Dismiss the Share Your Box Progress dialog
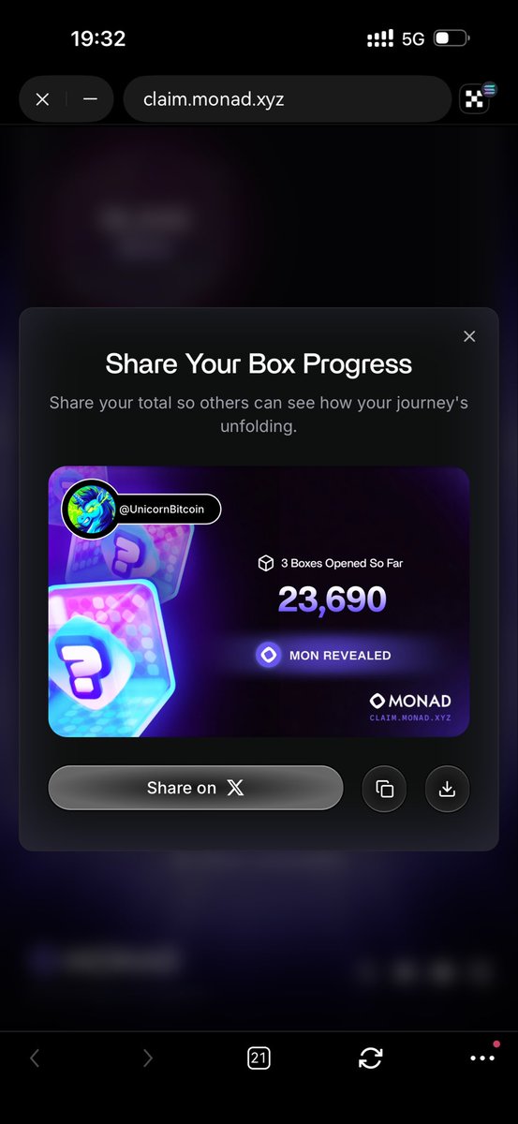This screenshot has width=518, height=1124. click(x=469, y=336)
